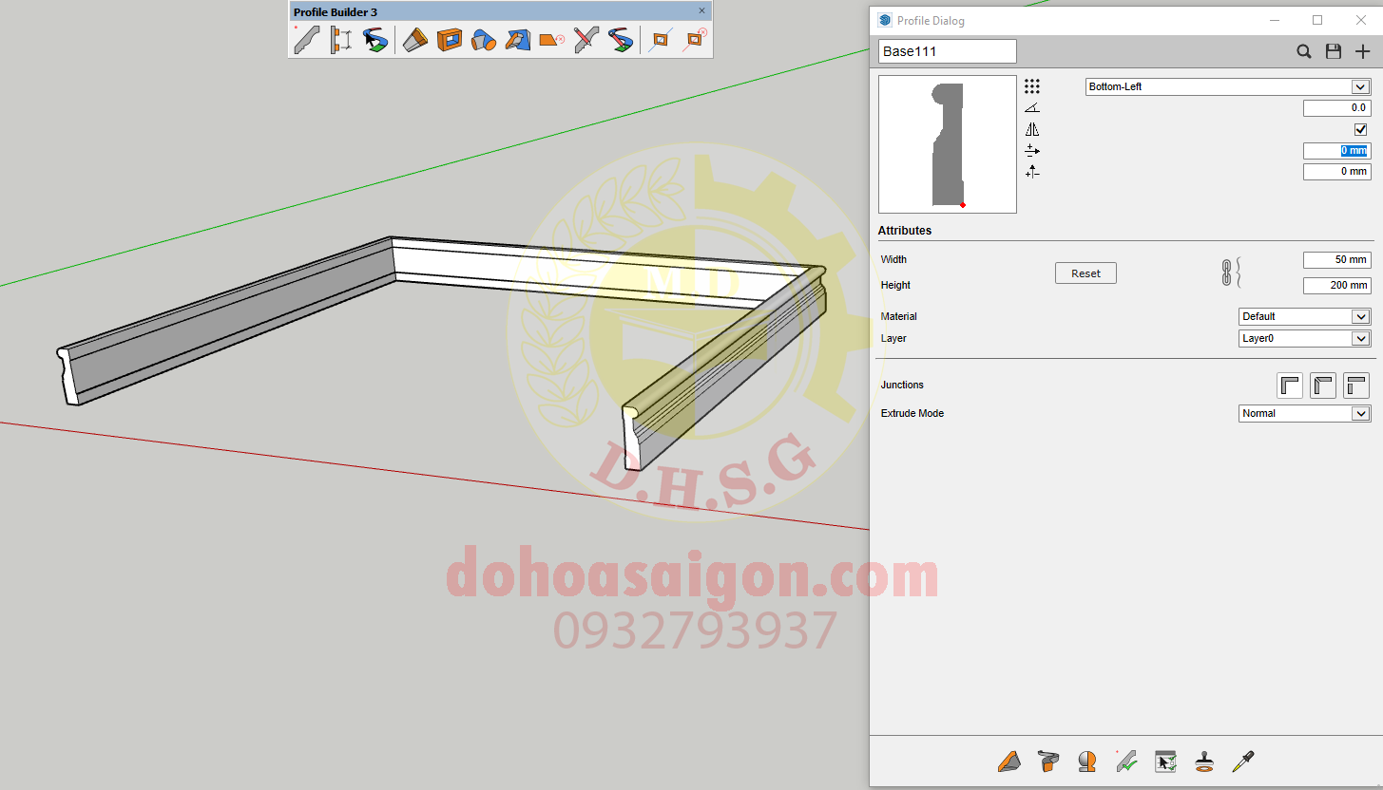Click the Base111 profile name field
This screenshot has height=790, width=1383.
(x=947, y=51)
